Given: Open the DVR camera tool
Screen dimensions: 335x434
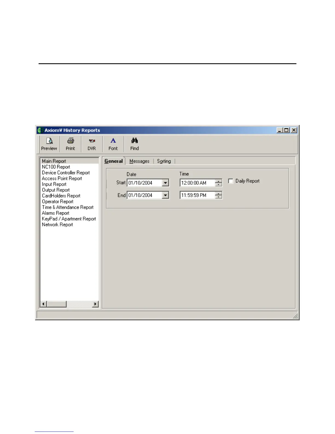Looking at the screenshot, I should tap(92, 144).
